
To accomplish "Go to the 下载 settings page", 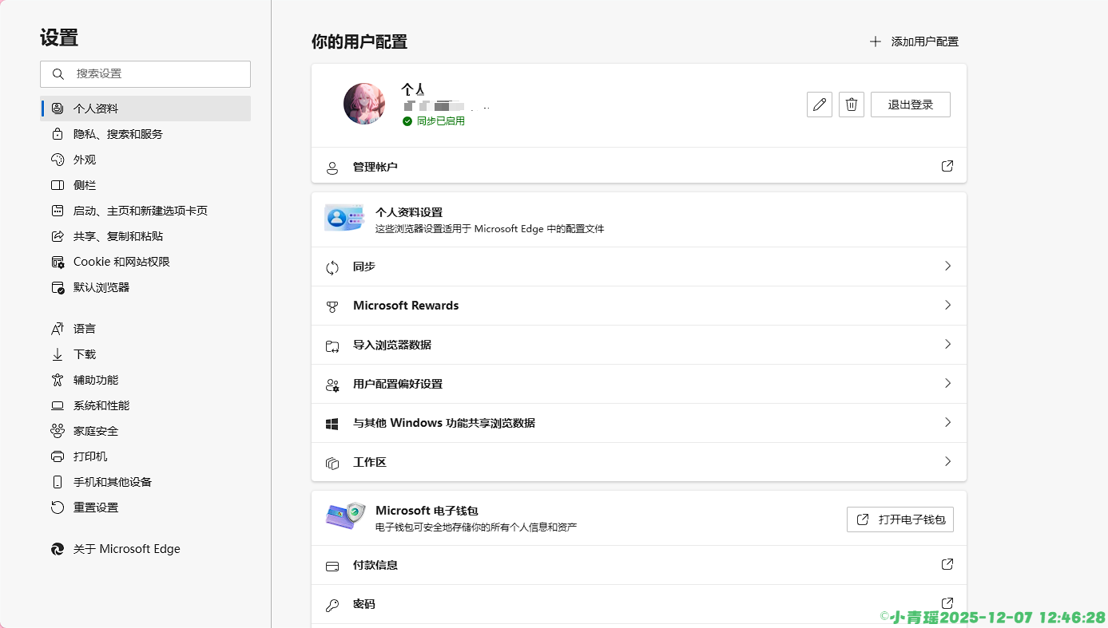I will tap(145, 354).
